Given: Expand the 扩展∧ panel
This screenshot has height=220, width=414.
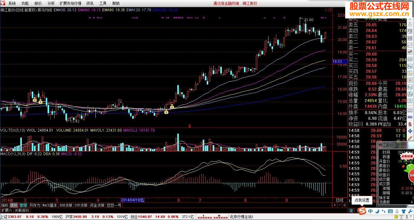Looking at the screenshot, I should point(6,210).
